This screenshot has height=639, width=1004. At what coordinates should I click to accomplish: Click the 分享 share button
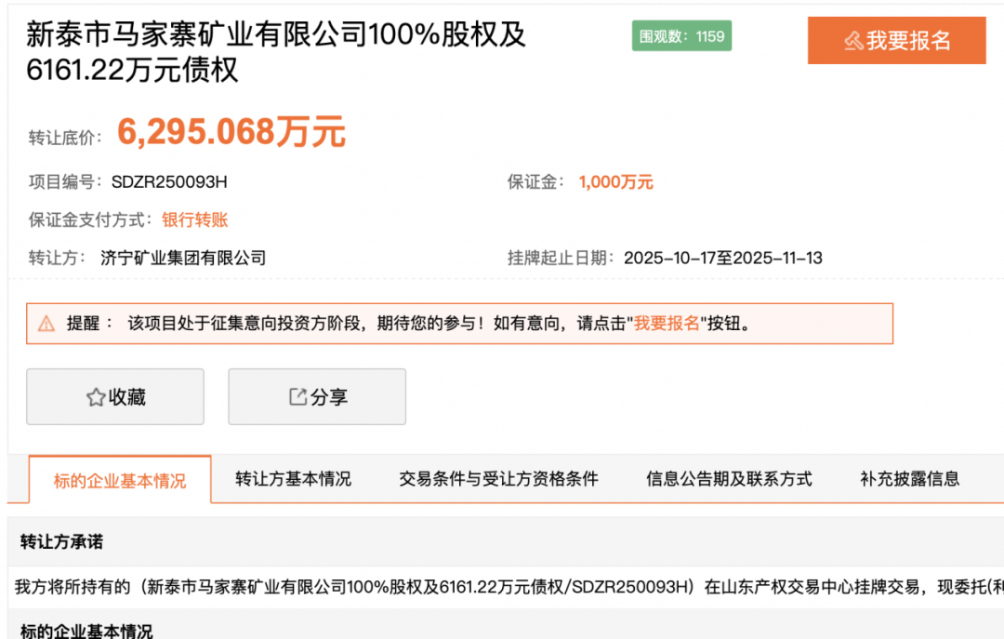pos(317,396)
